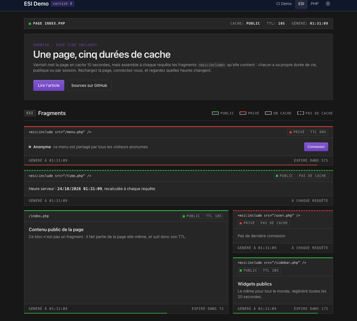Click the PRIVÉ badge of user.php fragment

click(x=247, y=223)
